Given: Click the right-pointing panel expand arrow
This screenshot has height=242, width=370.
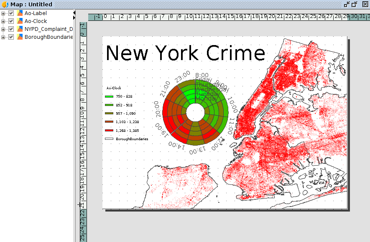Looking at the screenshot, I should click(74, 18).
